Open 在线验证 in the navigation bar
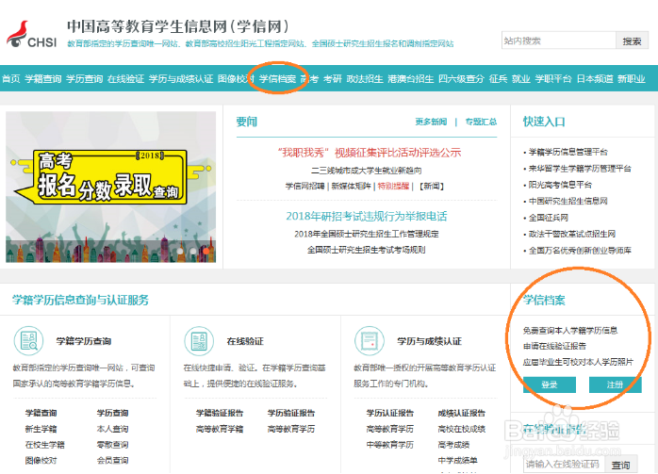 point(125,78)
